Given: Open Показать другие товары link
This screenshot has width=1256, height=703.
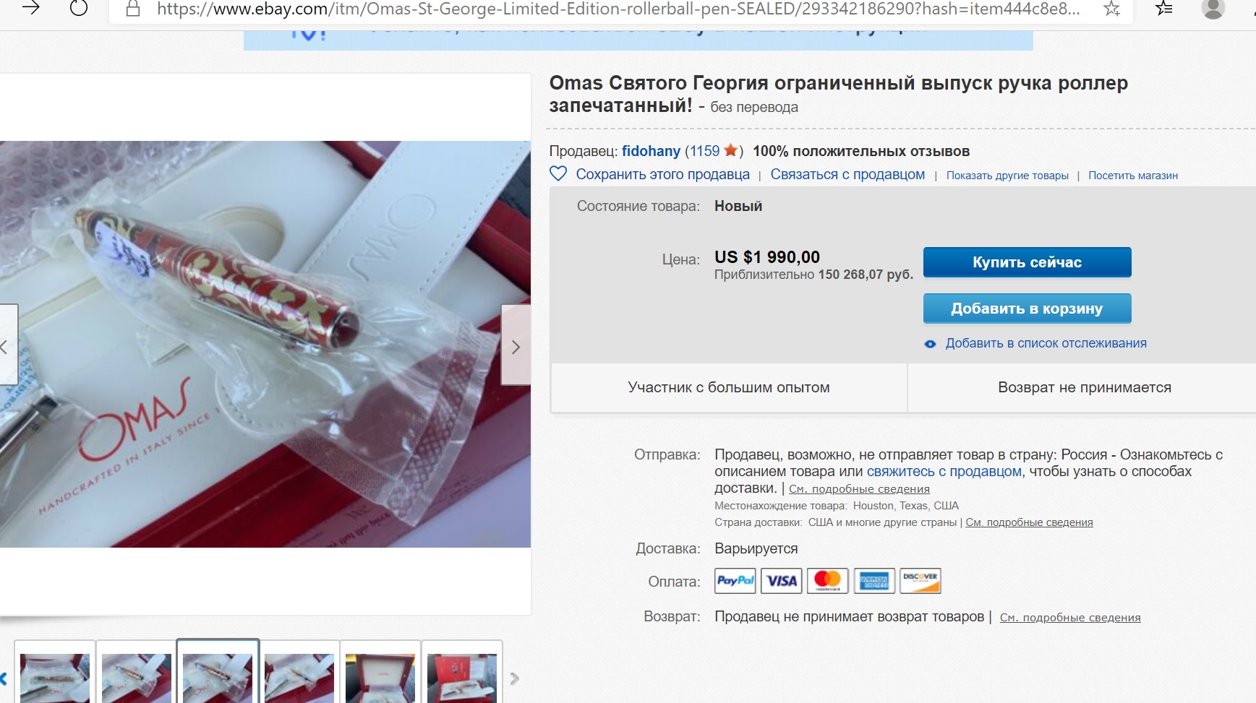Looking at the screenshot, I should coord(1007,176).
